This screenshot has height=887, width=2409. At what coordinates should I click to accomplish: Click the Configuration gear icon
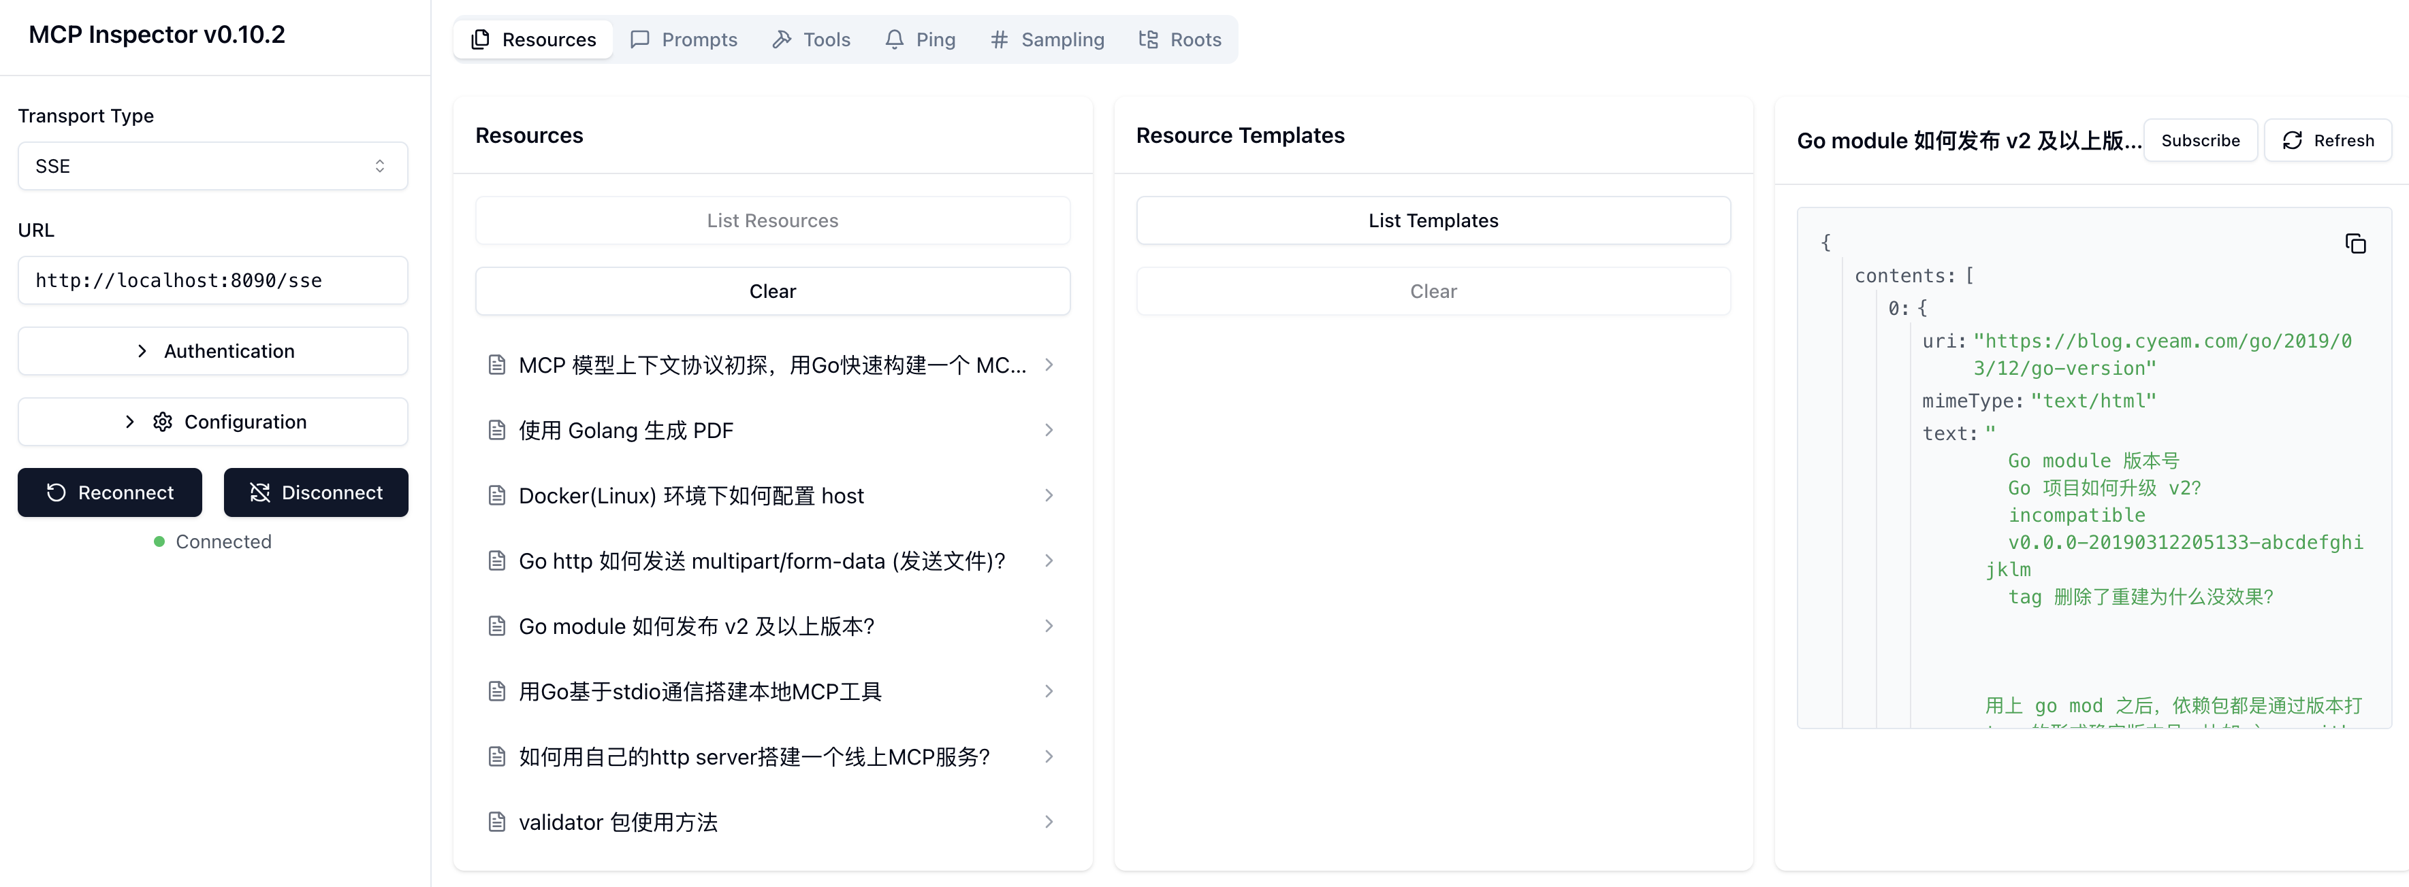pos(163,422)
